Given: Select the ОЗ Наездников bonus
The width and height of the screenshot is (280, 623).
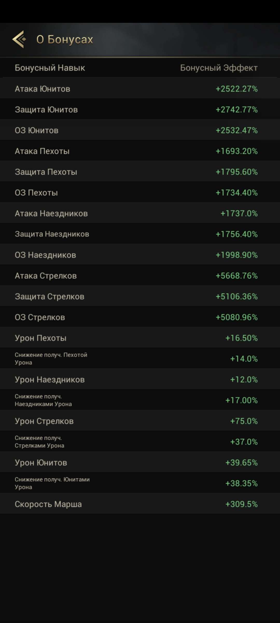Looking at the screenshot, I should (140, 254).
